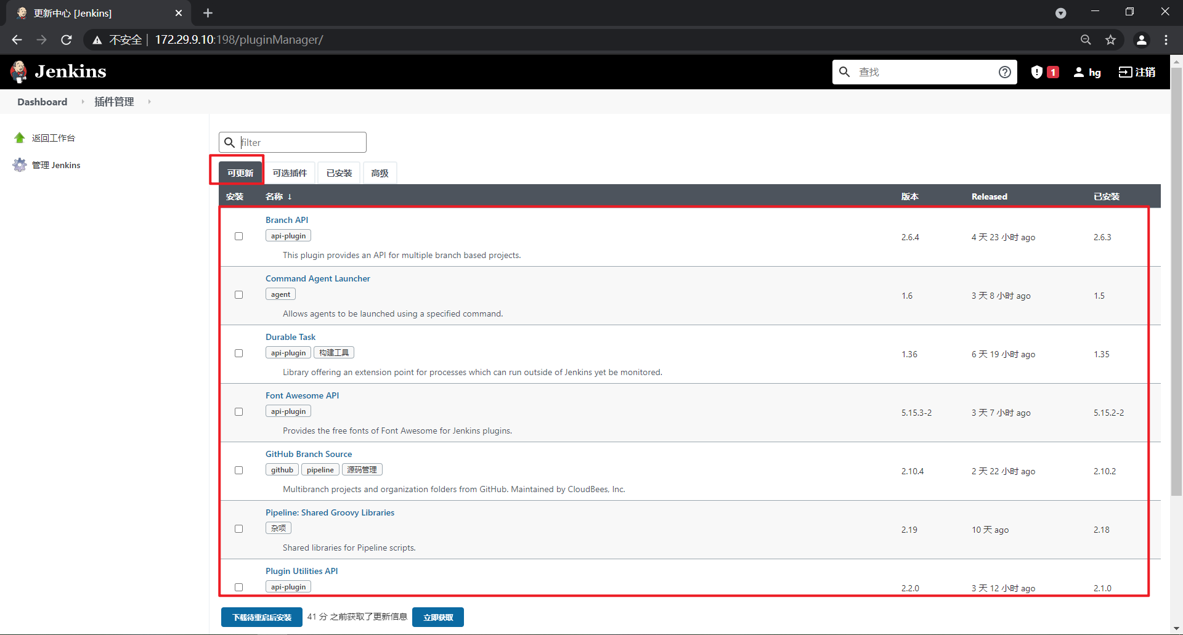Click the 源码管理 tag label
This screenshot has width=1183, height=635.
click(362, 470)
